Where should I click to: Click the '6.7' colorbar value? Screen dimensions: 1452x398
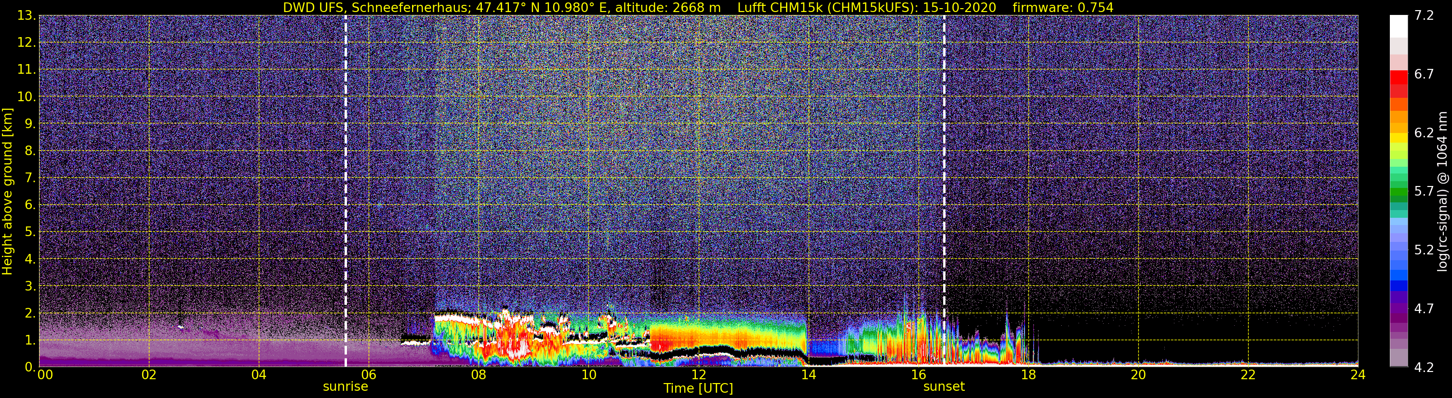(1424, 74)
